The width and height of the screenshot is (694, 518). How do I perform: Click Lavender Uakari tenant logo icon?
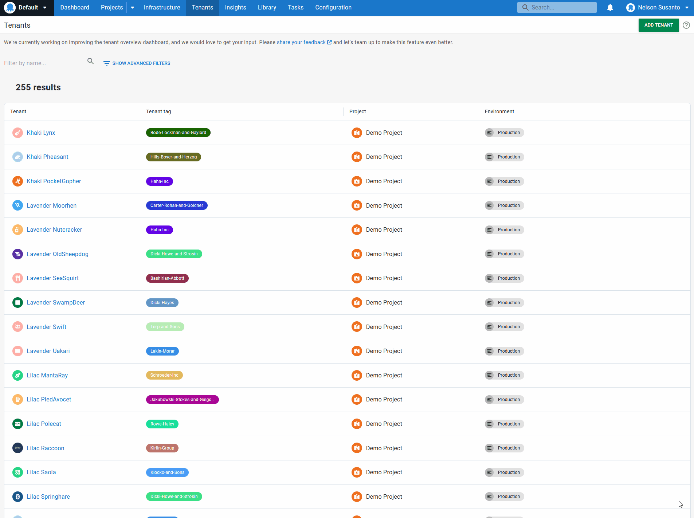(17, 351)
